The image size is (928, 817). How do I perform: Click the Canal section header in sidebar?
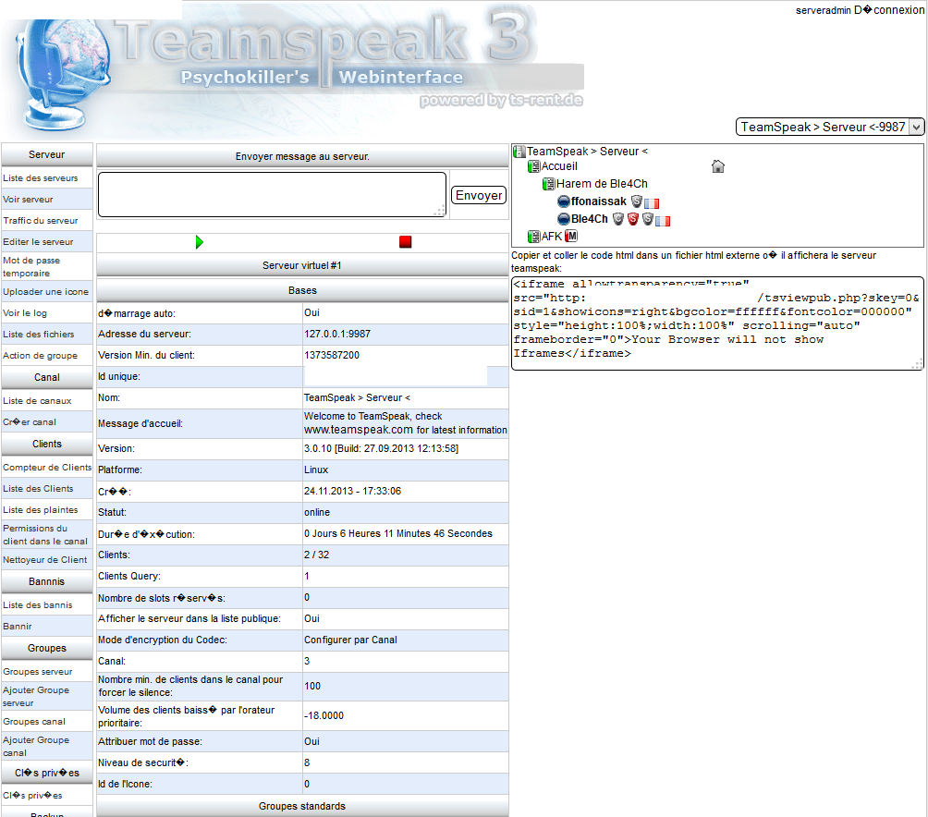click(x=47, y=377)
